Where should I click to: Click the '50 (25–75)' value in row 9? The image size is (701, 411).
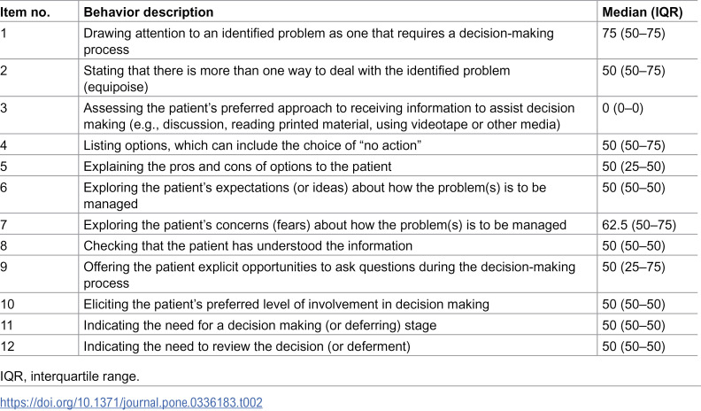pyautogui.click(x=634, y=267)
